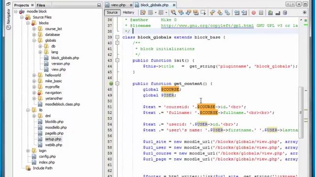The height and width of the screenshot is (177, 315).
Task: Collapse the moodle block project node
Action: point(16,12)
